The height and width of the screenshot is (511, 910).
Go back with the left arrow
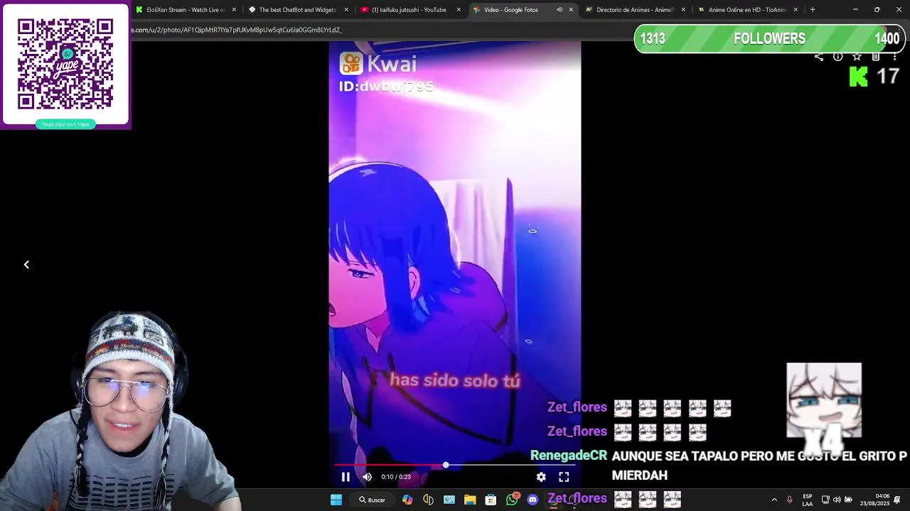[x=26, y=265]
